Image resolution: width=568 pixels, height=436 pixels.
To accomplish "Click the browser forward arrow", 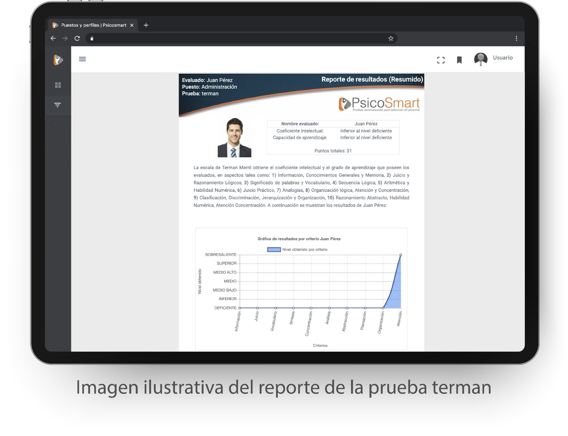I will 65,38.
